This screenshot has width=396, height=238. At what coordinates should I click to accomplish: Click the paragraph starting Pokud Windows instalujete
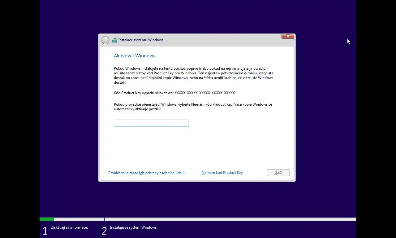pyautogui.click(x=194, y=76)
